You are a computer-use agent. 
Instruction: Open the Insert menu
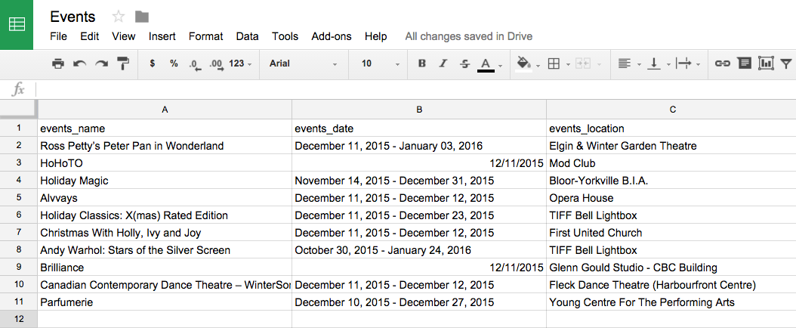pos(162,36)
